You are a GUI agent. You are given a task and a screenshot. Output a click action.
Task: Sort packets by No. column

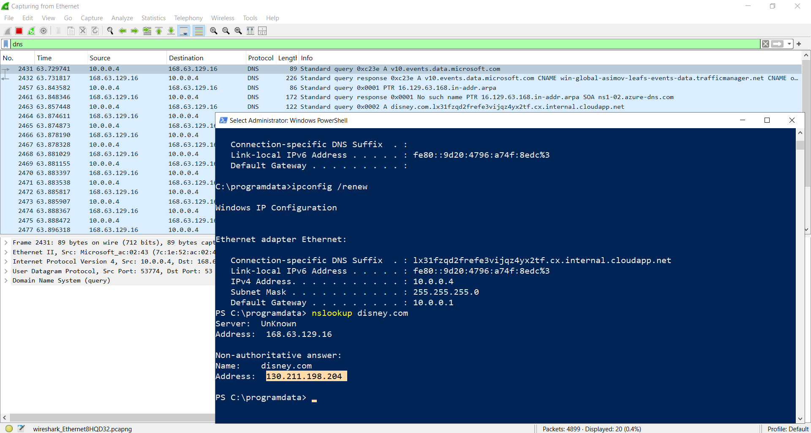pyautogui.click(x=17, y=58)
